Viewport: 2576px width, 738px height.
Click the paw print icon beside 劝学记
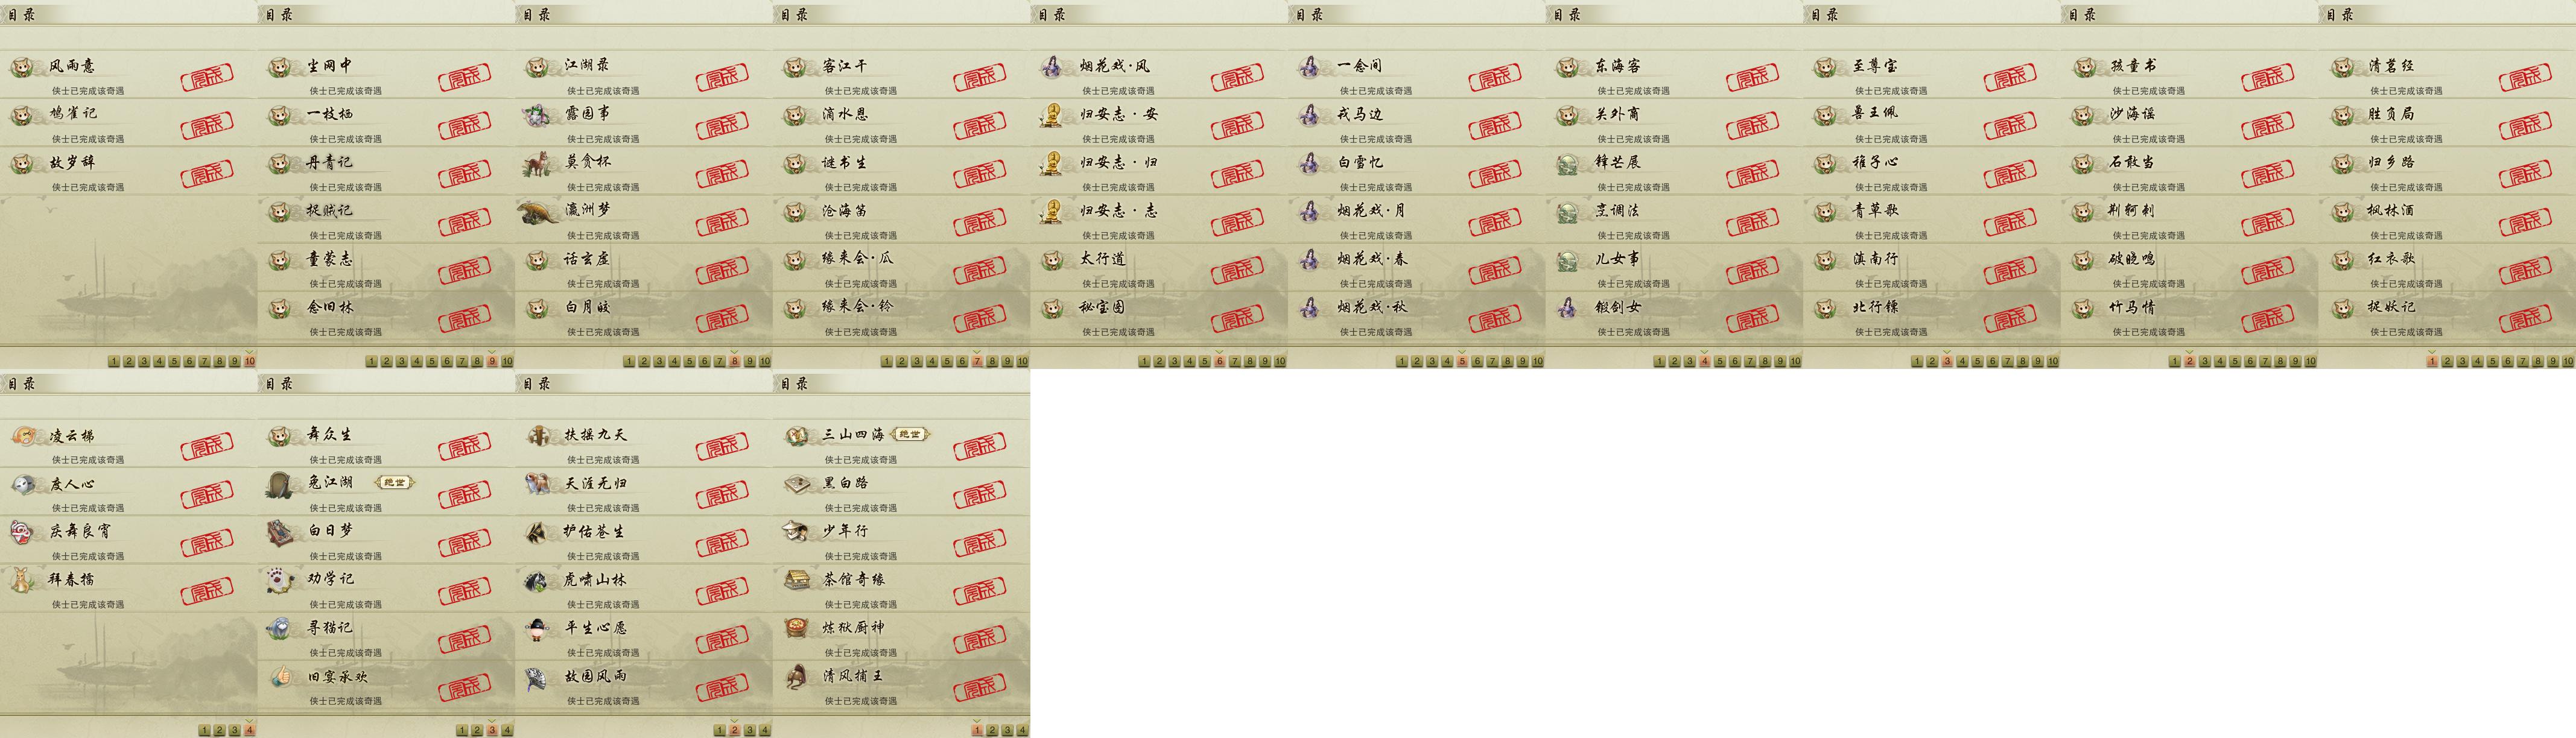click(280, 580)
